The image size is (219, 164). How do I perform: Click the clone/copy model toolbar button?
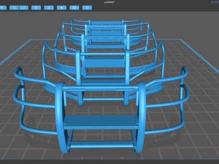coord(36,8)
